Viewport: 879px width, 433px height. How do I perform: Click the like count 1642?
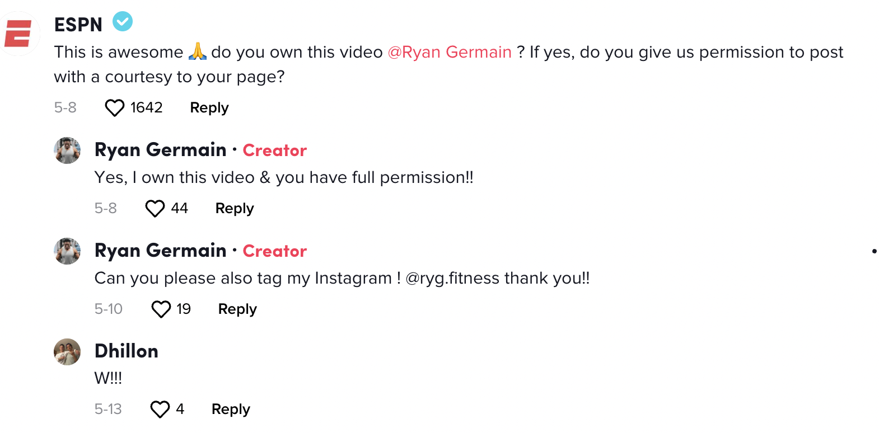pyautogui.click(x=147, y=107)
